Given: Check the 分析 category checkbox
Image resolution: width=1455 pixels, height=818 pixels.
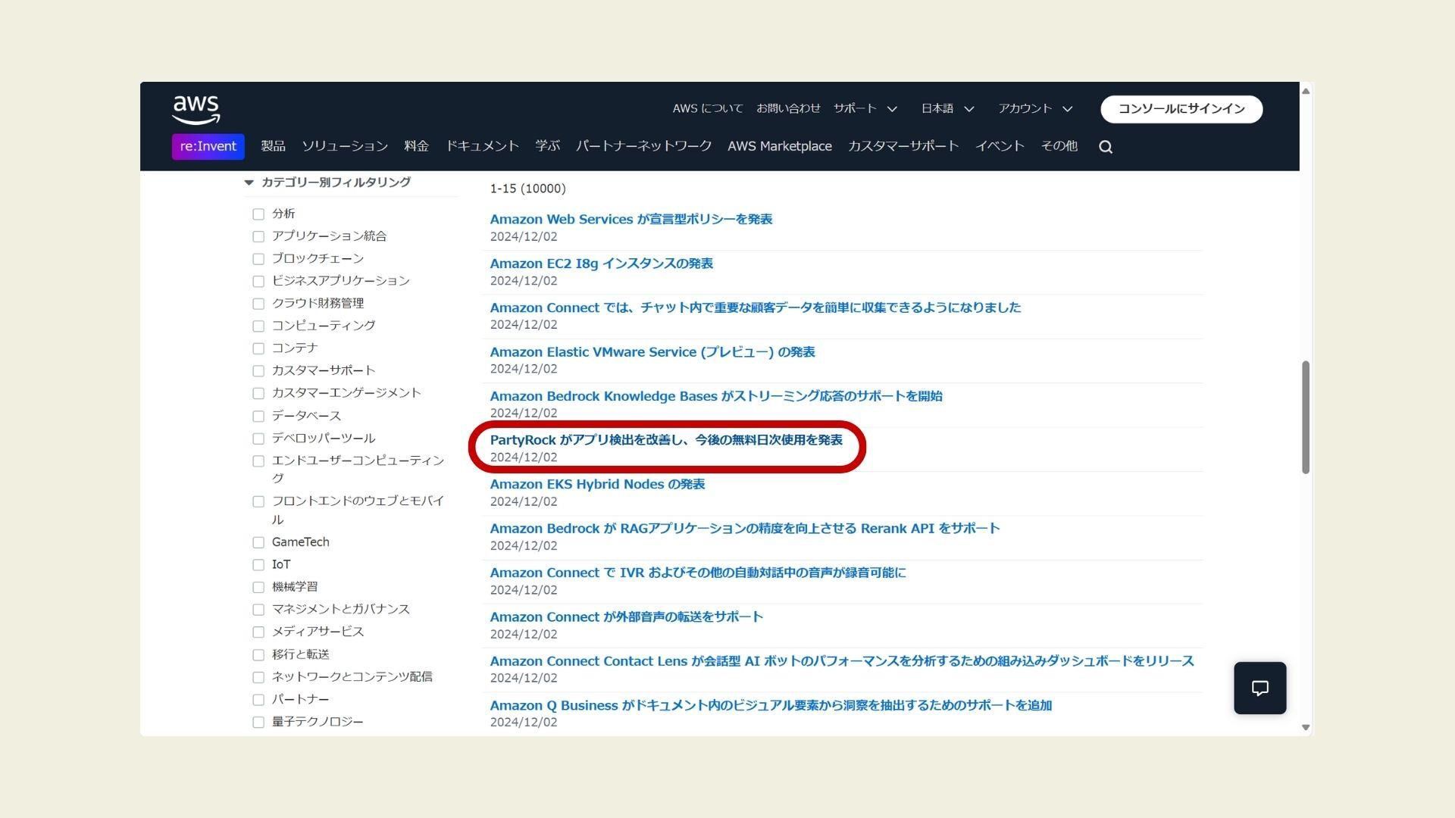Looking at the screenshot, I should click(258, 214).
